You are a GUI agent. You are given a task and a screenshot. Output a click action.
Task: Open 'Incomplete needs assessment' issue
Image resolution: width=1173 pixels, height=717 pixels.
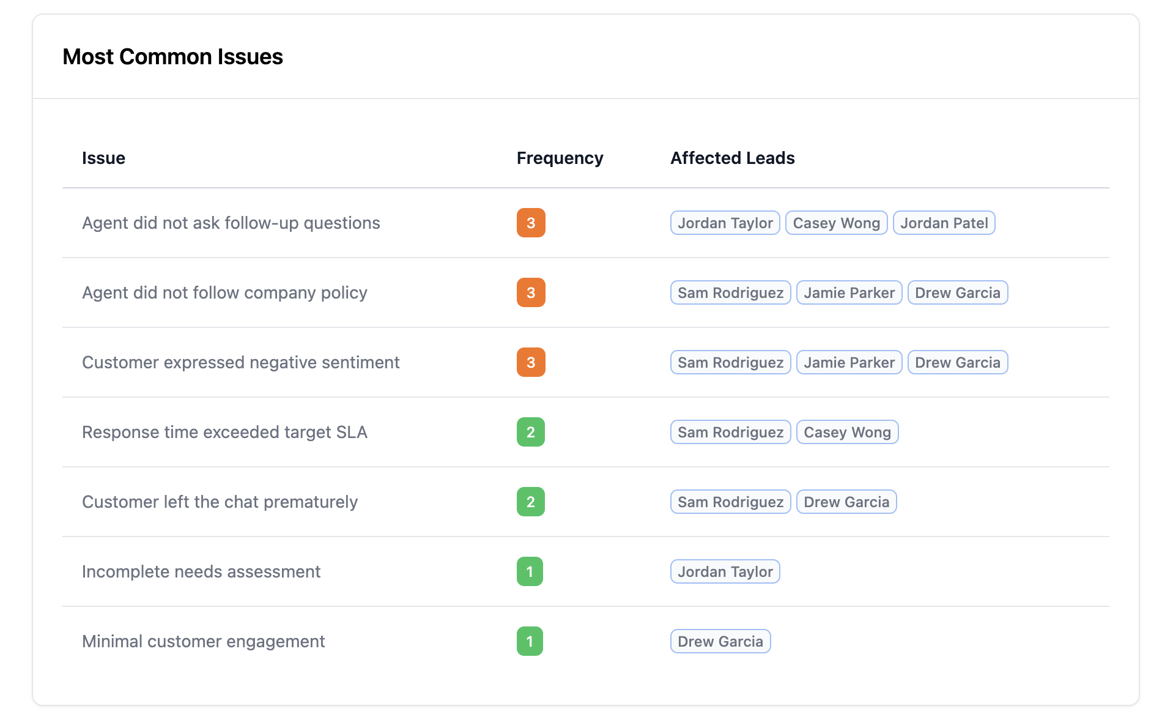tap(201, 572)
